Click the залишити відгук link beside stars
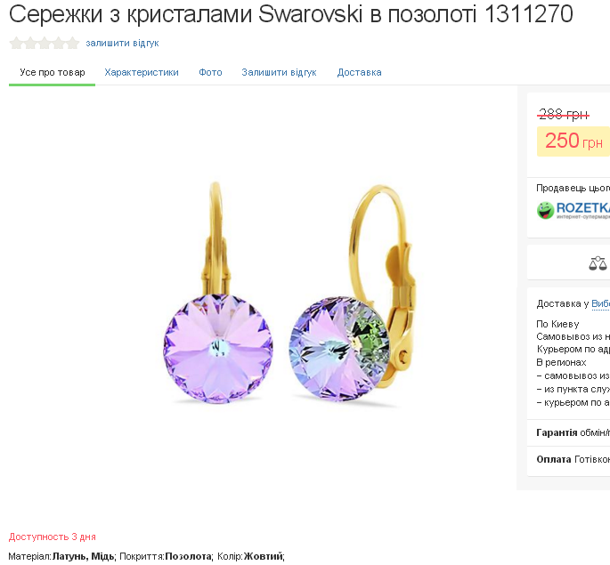Image resolution: width=610 pixels, height=565 pixels. click(x=122, y=43)
